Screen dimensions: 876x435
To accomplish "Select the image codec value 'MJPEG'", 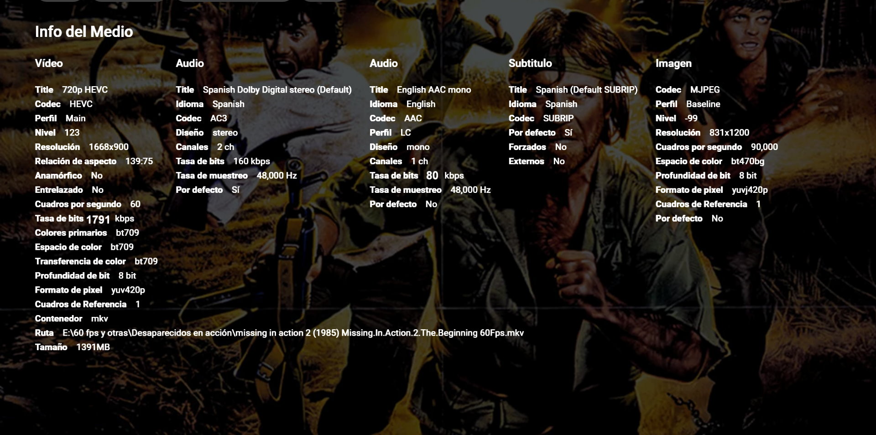I will point(705,90).
